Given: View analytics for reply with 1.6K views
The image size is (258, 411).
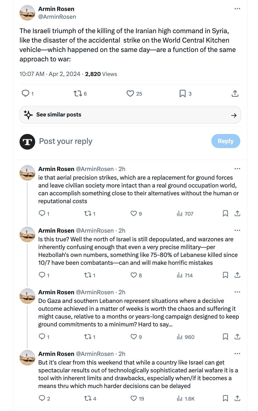Looking at the screenshot, I should [x=186, y=398].
